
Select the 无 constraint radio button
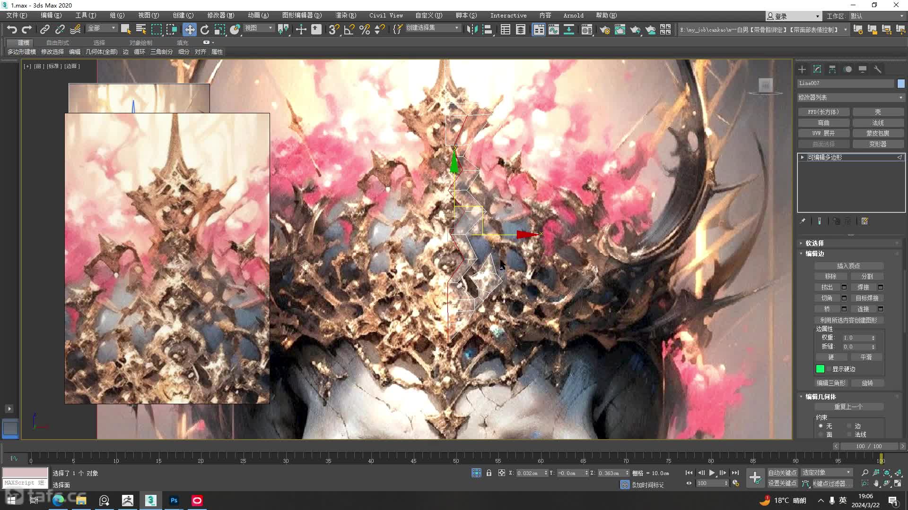tap(821, 426)
